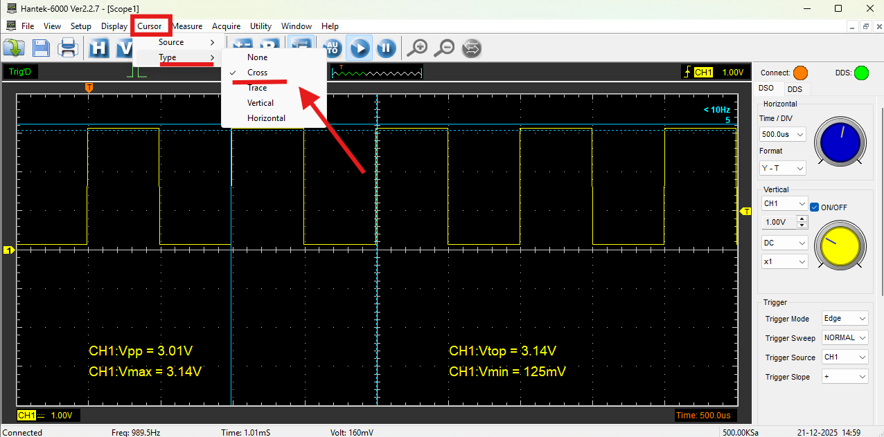Open the Help menu

(330, 26)
